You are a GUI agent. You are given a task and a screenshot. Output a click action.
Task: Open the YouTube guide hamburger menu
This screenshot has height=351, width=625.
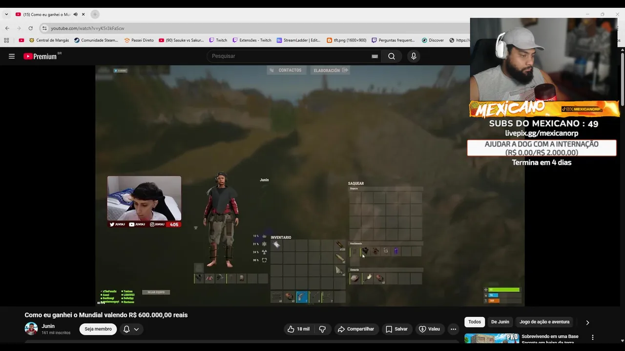pyautogui.click(x=12, y=56)
